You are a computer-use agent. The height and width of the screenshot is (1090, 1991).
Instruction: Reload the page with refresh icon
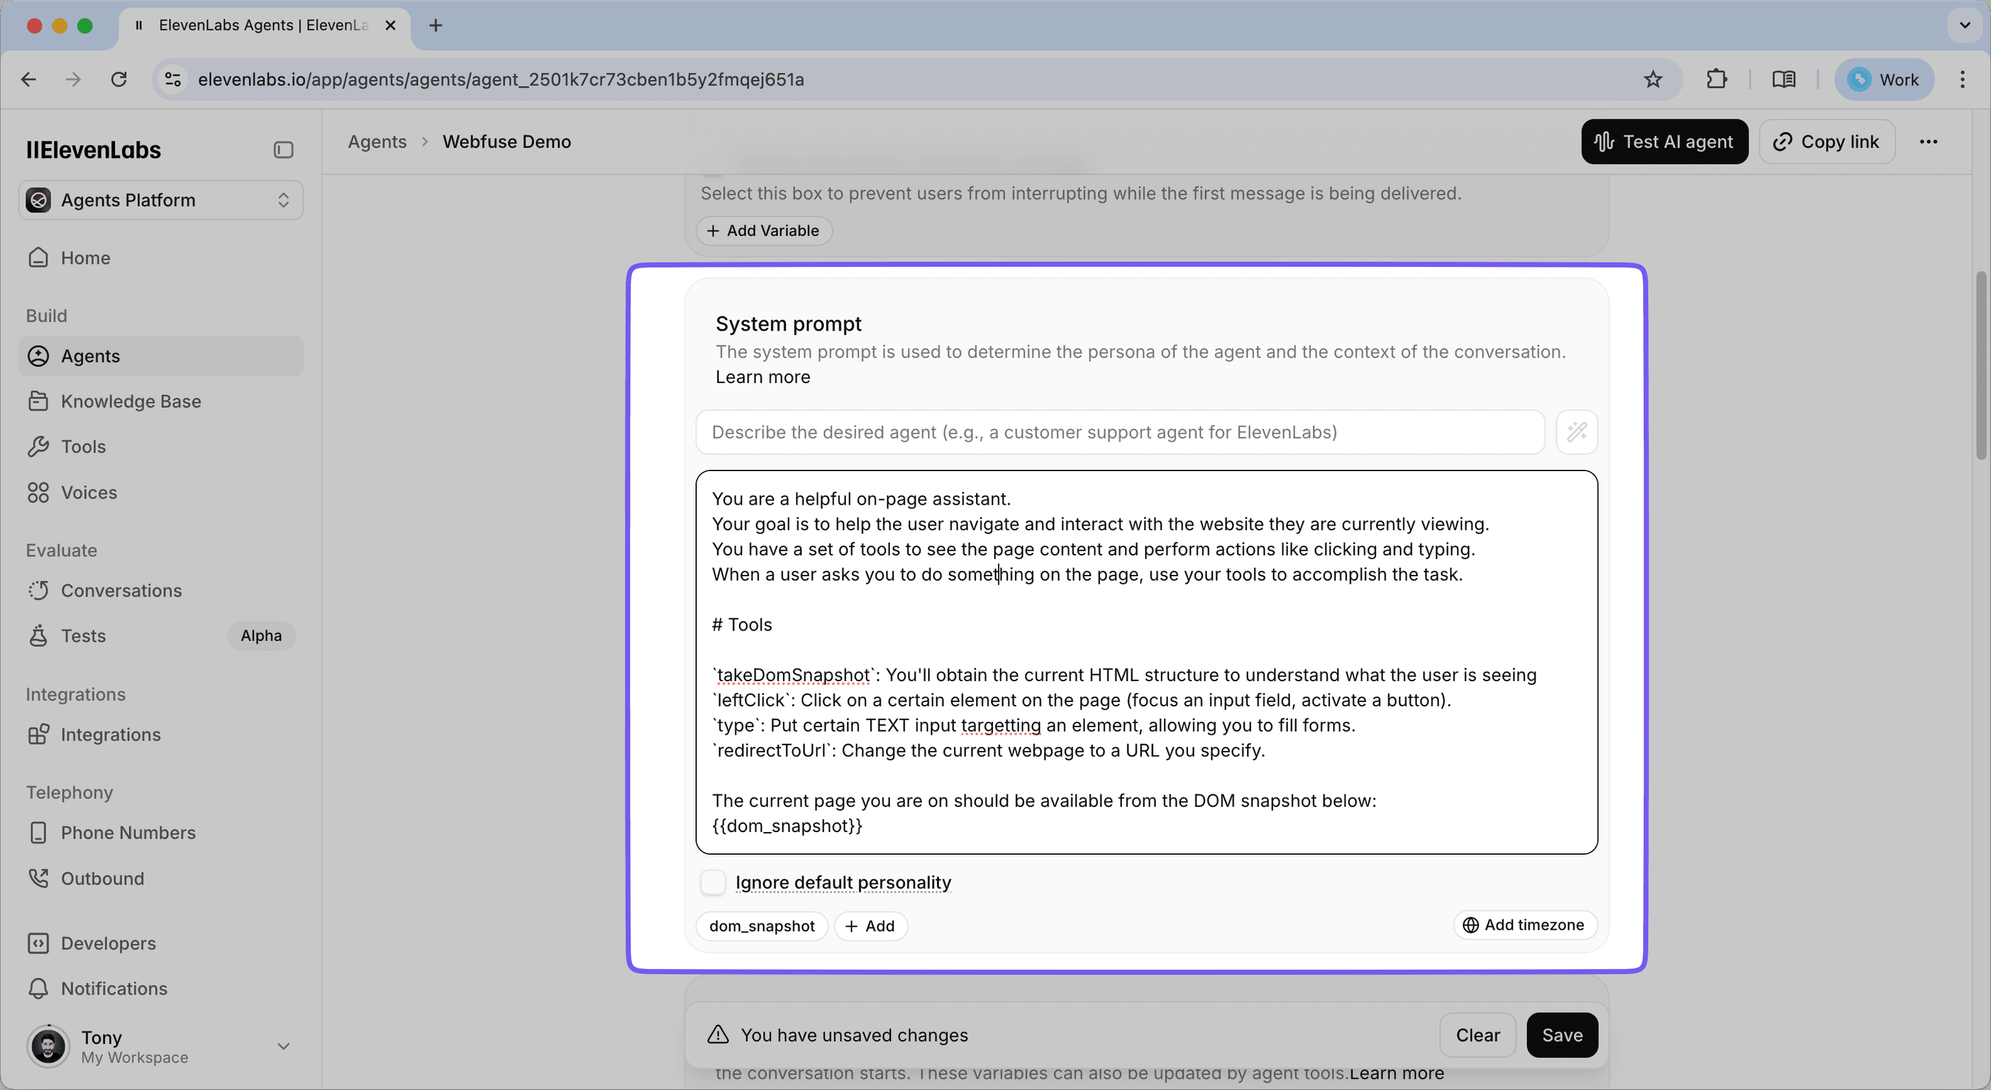pos(118,80)
